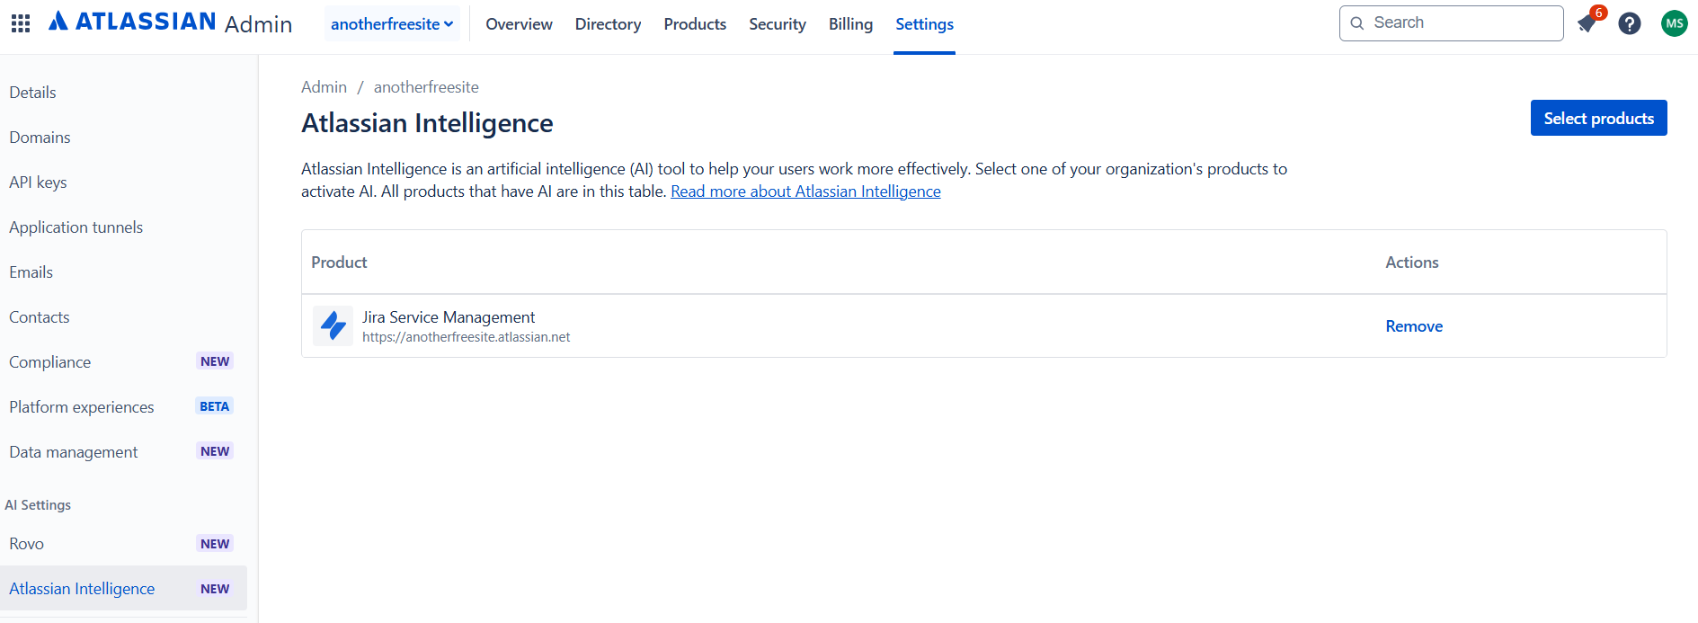Expand the anotherfreesite organization dropdown

point(392,24)
